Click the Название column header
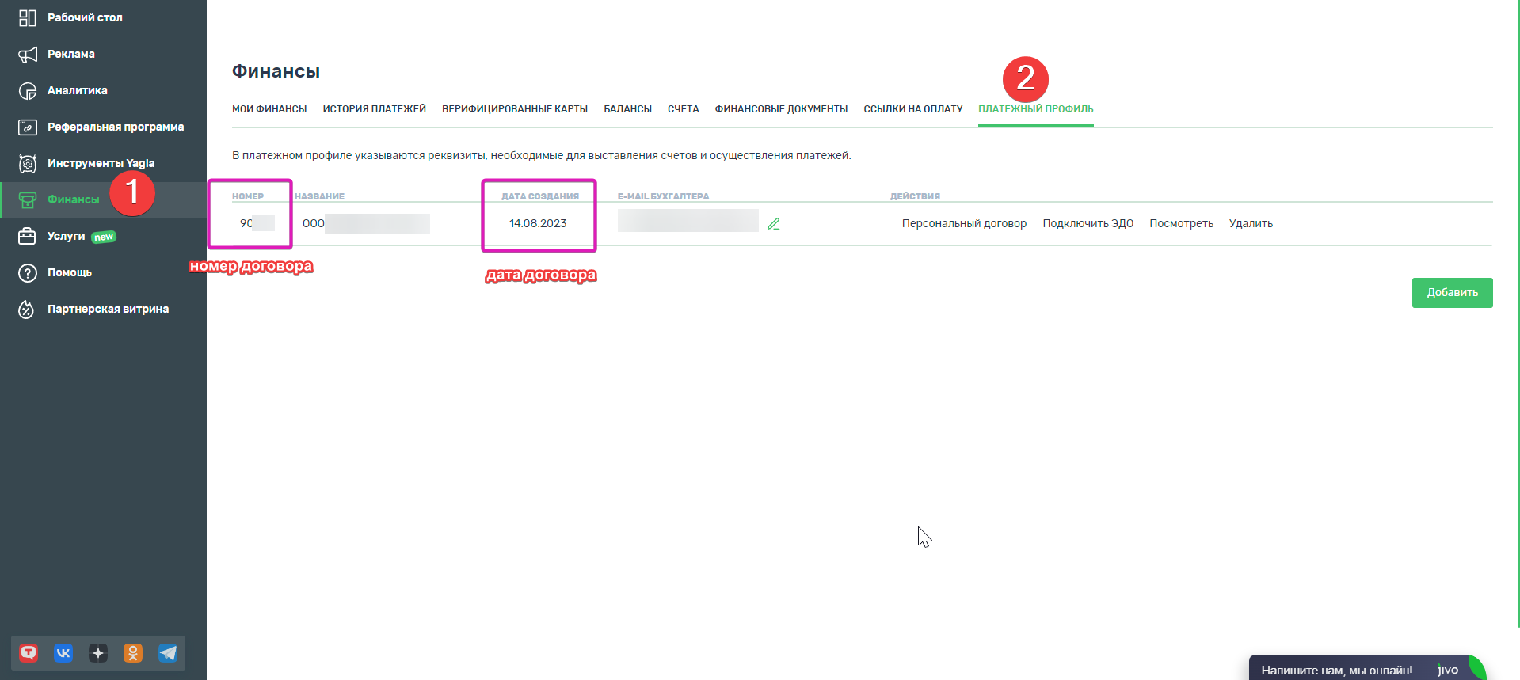Image resolution: width=1520 pixels, height=680 pixels. [x=319, y=196]
